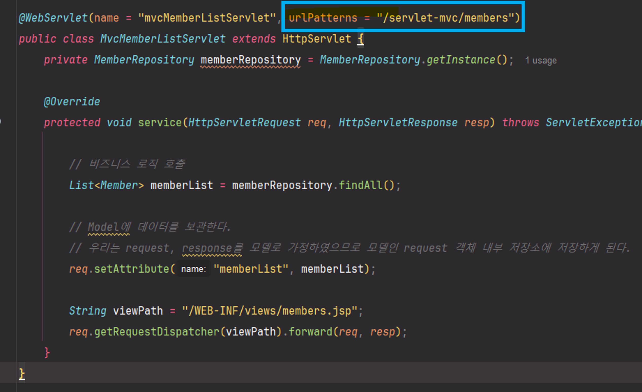642x392 pixels.
Task: Click the underlined "response를" comment word
Action: (212, 248)
